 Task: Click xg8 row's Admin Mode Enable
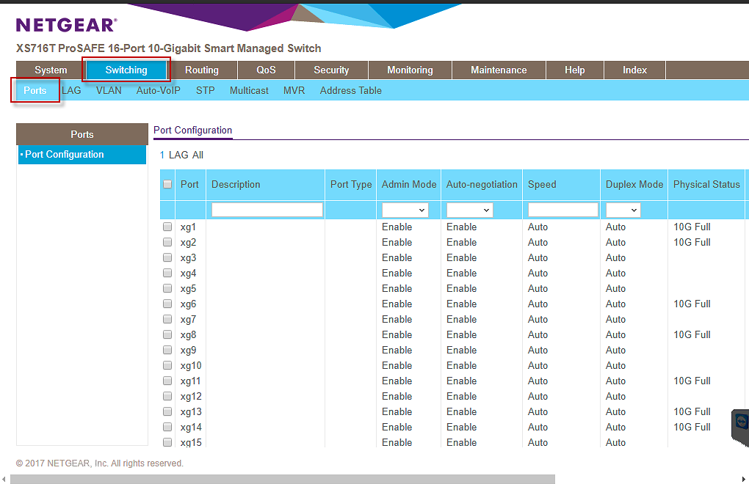(x=397, y=334)
